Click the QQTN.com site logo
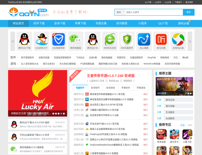The height and width of the screenshot is (155, 202). (x=28, y=12)
